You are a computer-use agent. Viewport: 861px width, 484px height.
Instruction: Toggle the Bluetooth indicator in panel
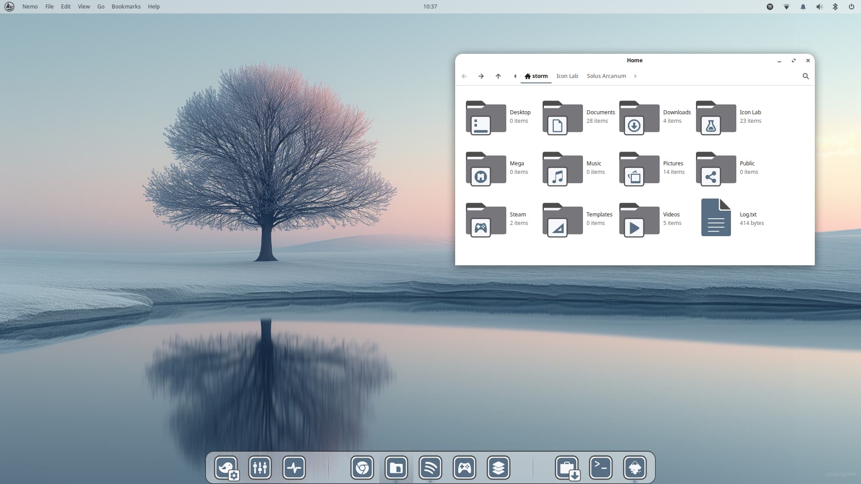point(835,7)
